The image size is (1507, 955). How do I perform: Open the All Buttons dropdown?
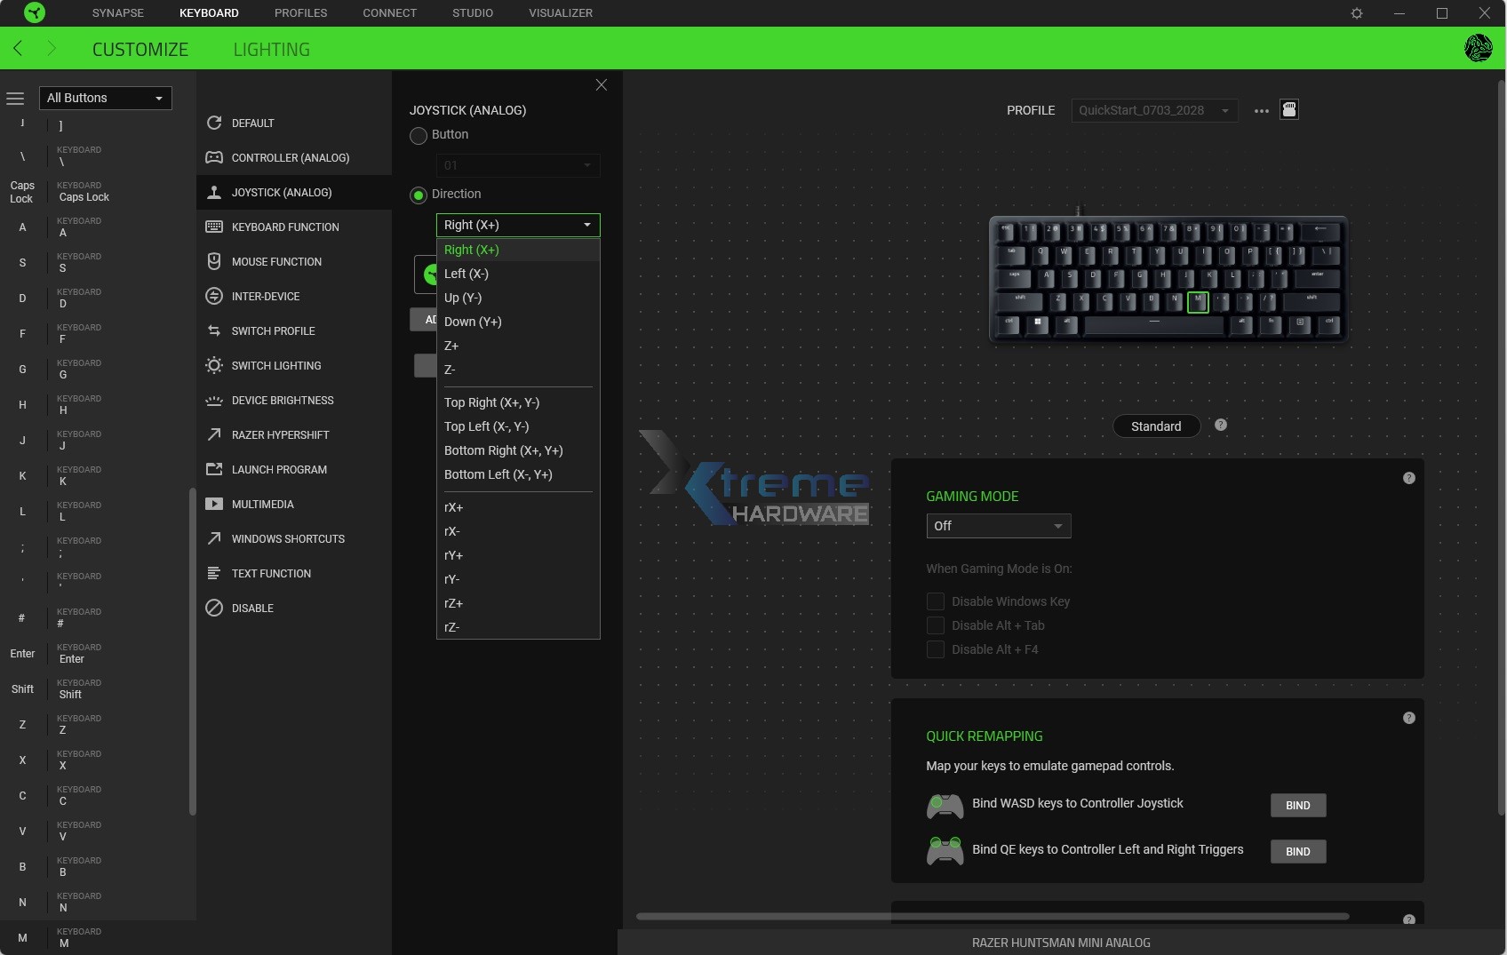tap(105, 98)
